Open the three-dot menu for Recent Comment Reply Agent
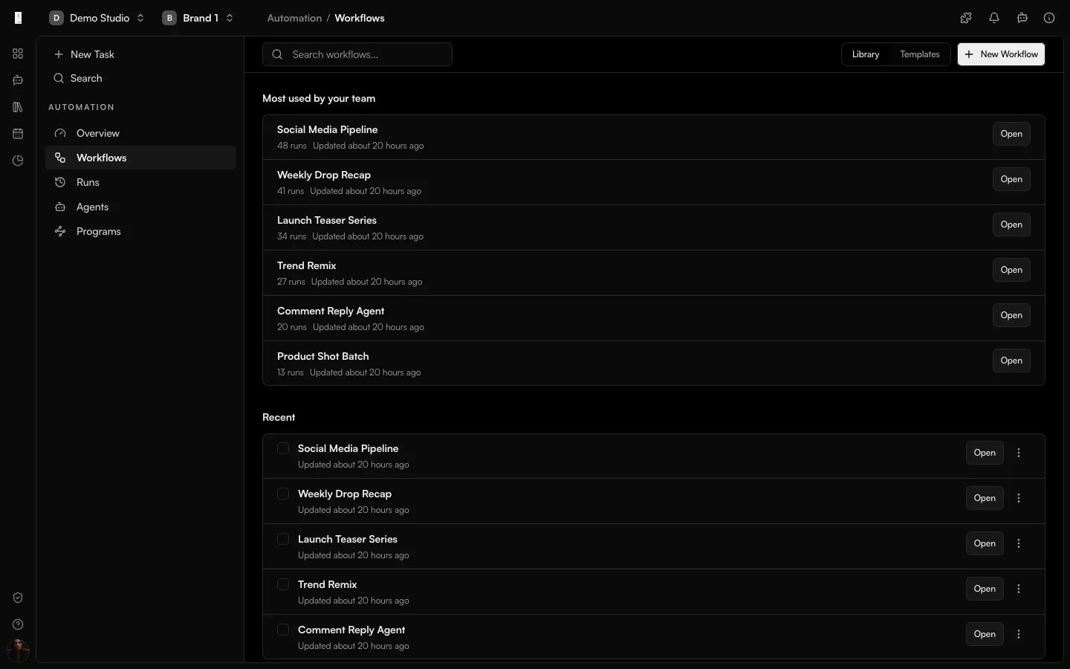Image resolution: width=1070 pixels, height=669 pixels. coord(1019,634)
